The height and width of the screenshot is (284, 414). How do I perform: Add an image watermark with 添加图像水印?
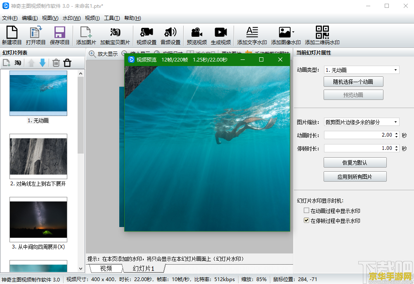pos(286,35)
